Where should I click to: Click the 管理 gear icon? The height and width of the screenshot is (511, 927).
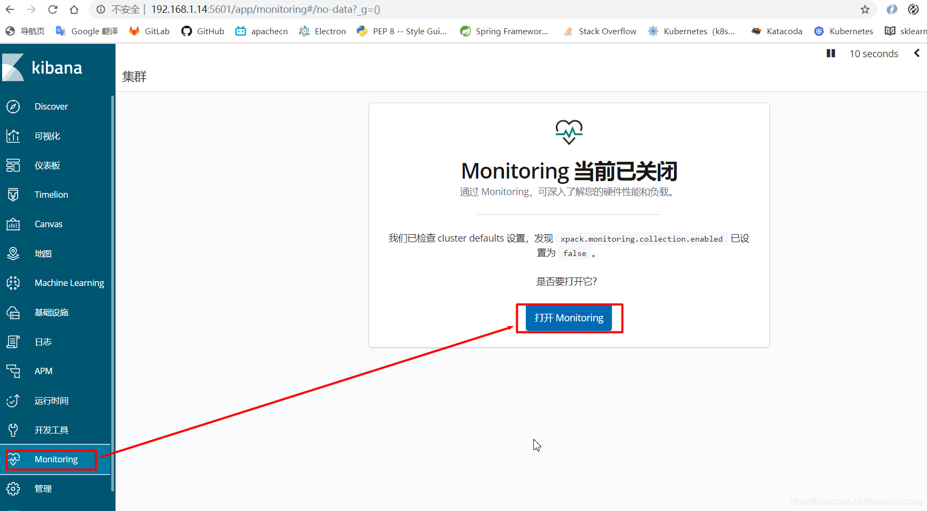point(13,489)
